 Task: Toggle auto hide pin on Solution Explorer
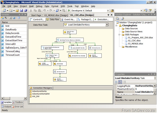click(x=151, y=14)
